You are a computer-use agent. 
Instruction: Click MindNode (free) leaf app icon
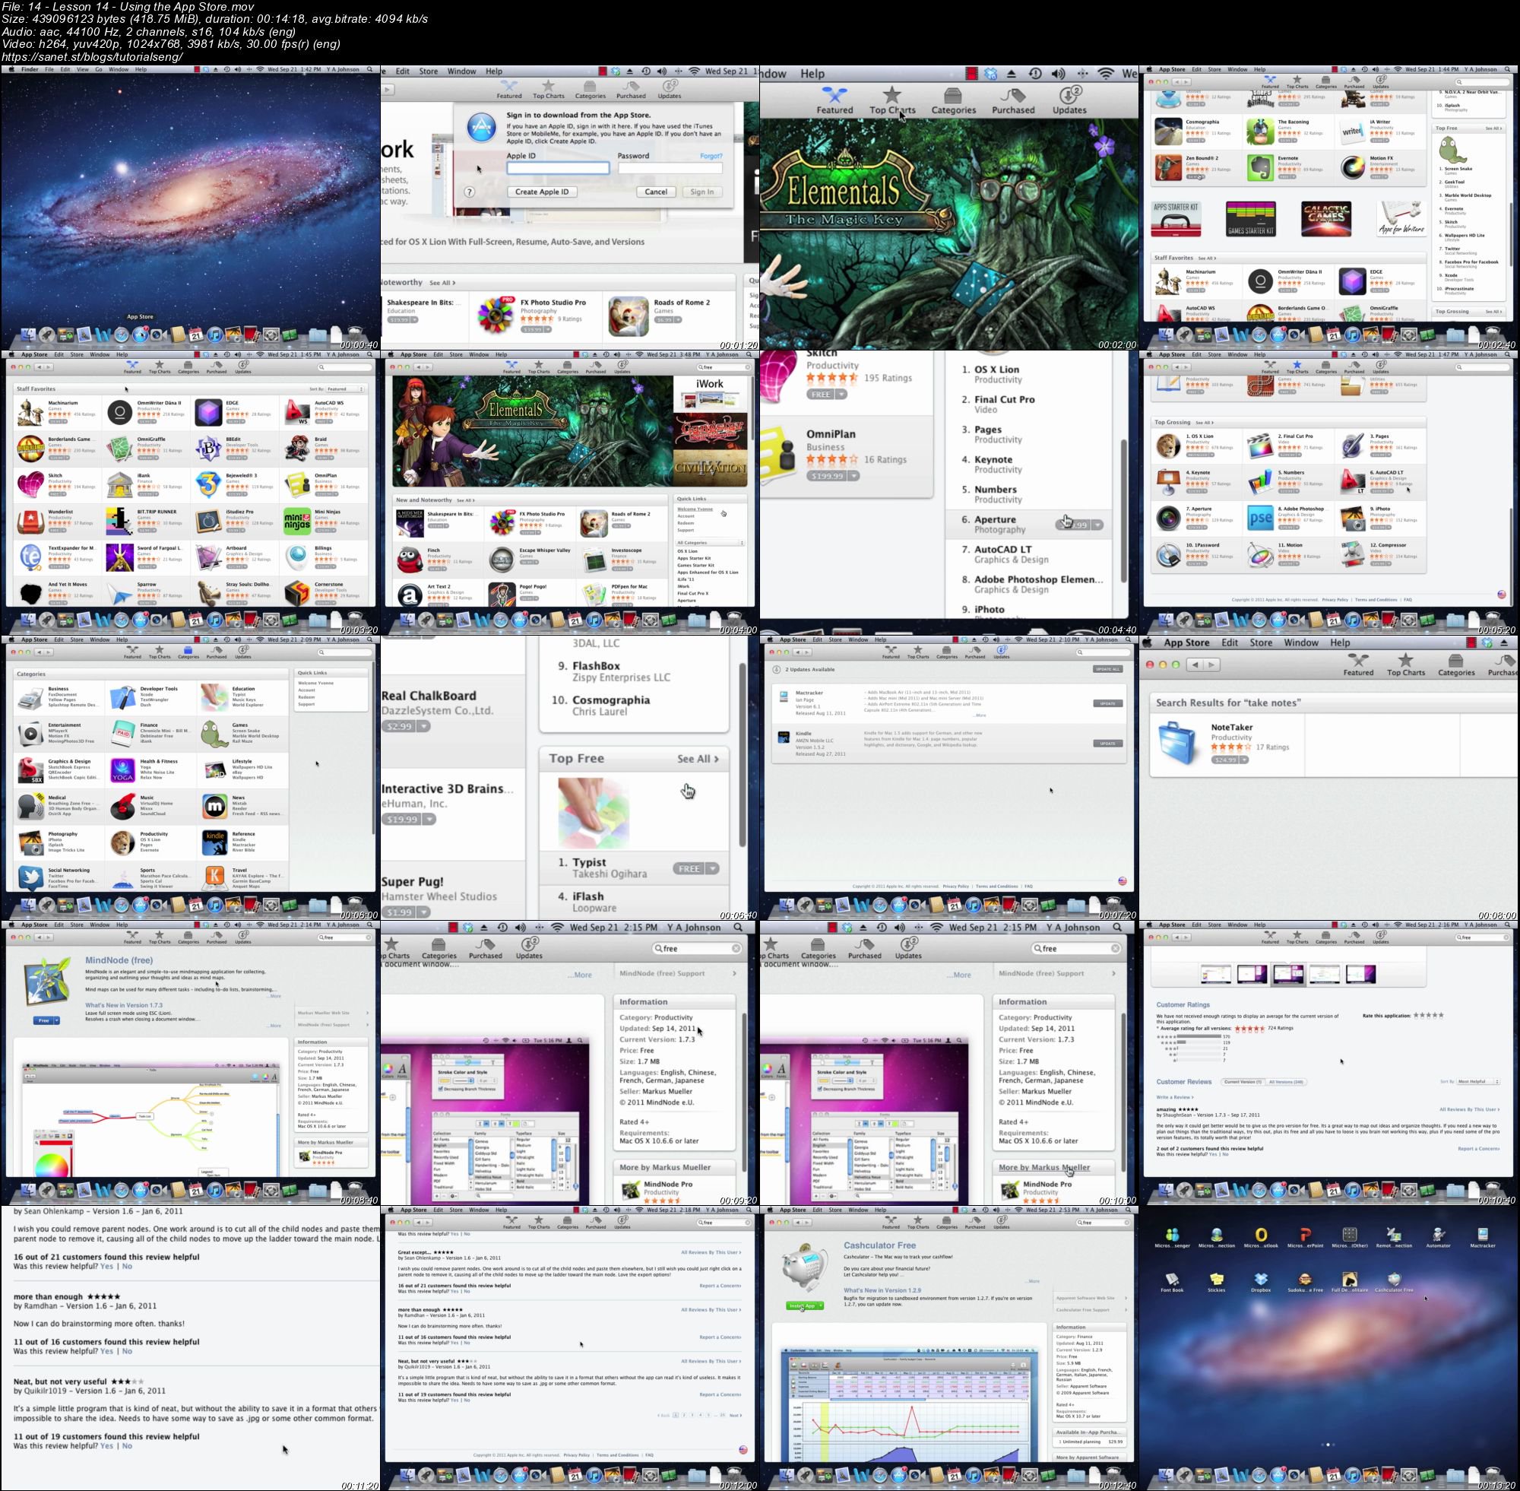(49, 982)
